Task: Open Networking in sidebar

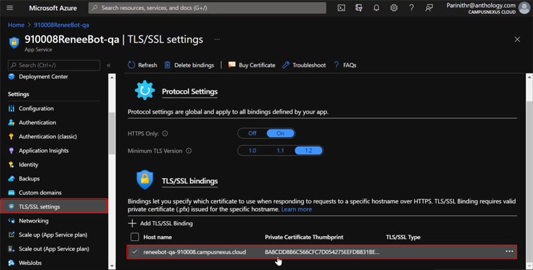Action: coord(33,221)
